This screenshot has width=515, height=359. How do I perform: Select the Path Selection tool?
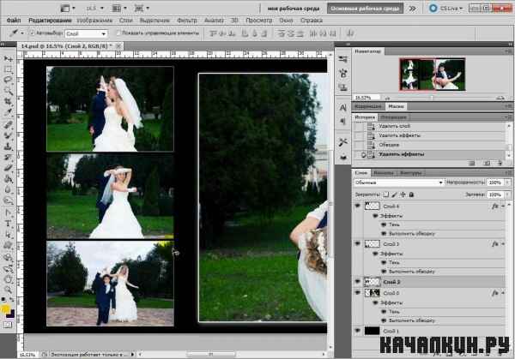(x=9, y=235)
